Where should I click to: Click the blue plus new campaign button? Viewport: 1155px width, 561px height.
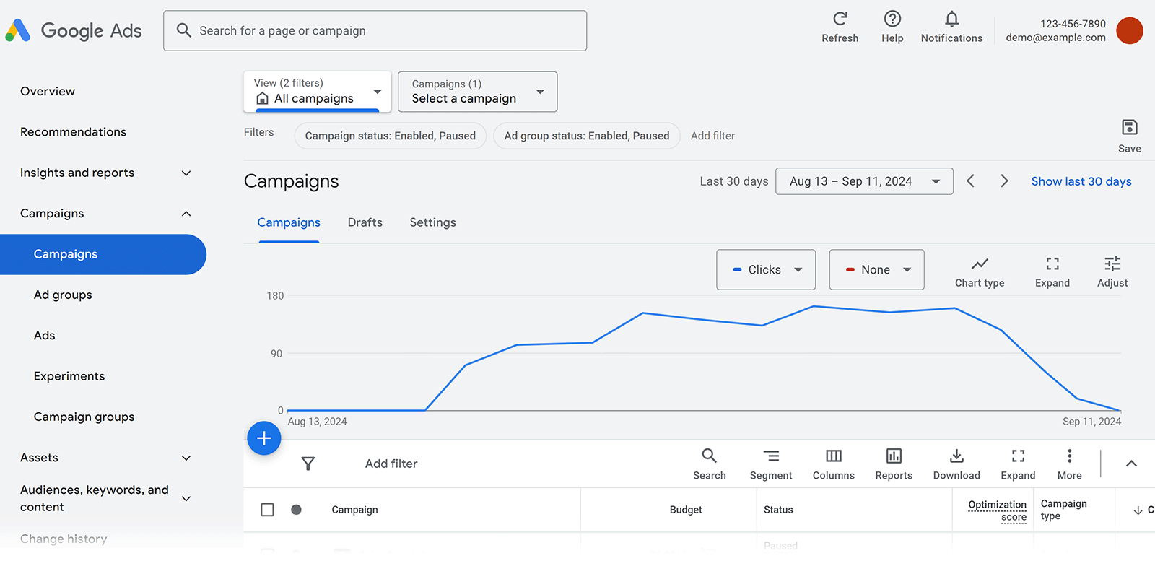pos(264,438)
